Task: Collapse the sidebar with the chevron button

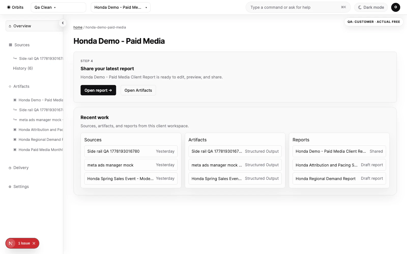Action: click(x=63, y=23)
